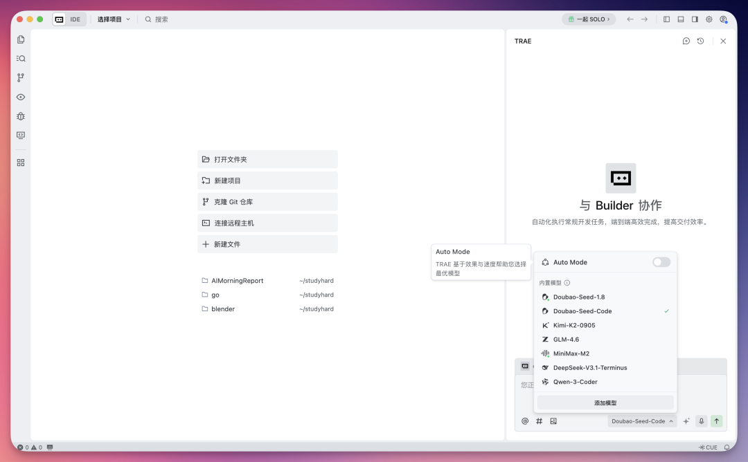Screen dimensions: 748x462
Task: Click 打开文件夹 open folder button
Action: (267, 160)
